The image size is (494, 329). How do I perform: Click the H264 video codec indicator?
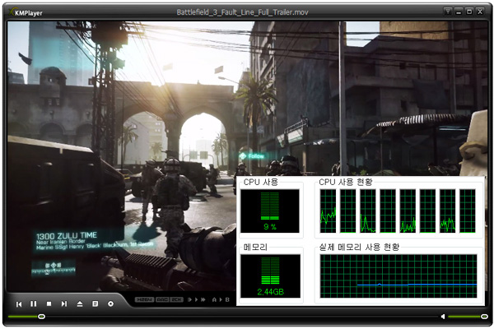[144, 299]
